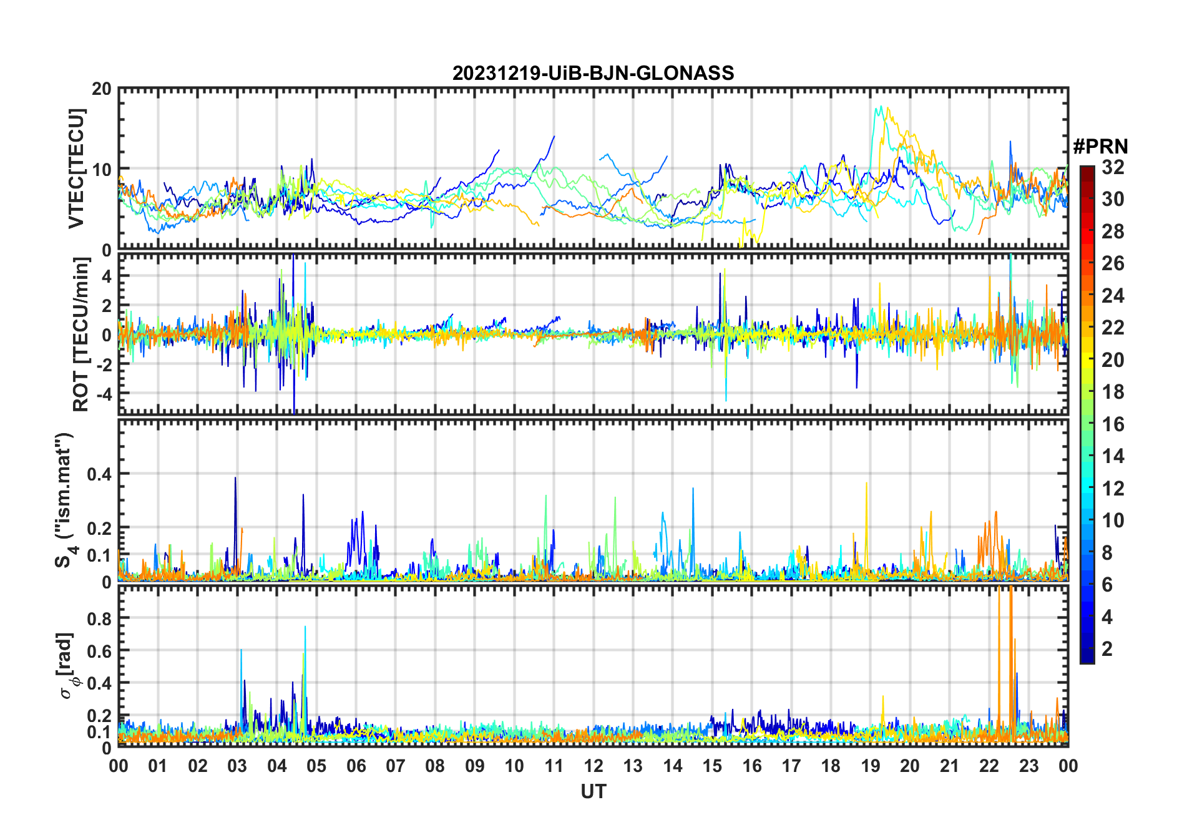Select colorbar tick label 12
This screenshot has width=1187, height=830.
point(1113,488)
